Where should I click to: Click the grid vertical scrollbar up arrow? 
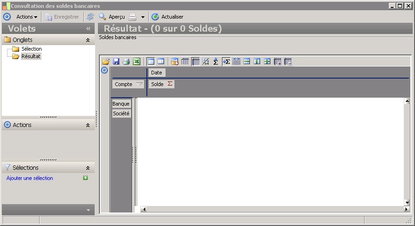pyautogui.click(x=407, y=101)
